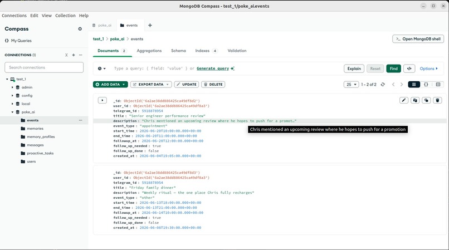
Task: Edit first document pencil icon
Action: tap(404, 100)
